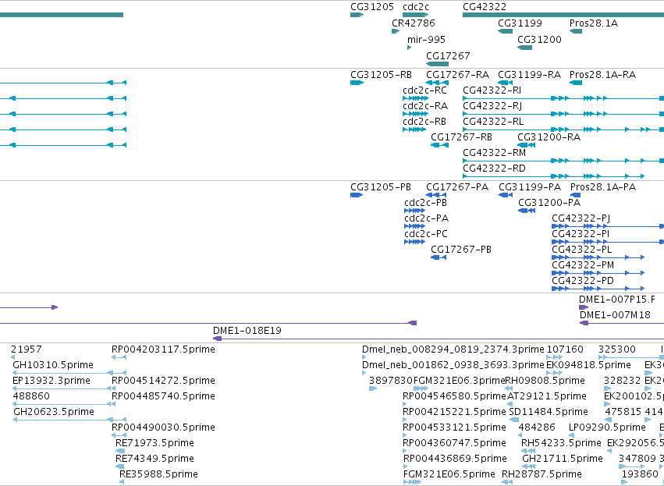This screenshot has height=486, width=664.
Task: Click transcript cdc2c-RC
Action: 415,98
